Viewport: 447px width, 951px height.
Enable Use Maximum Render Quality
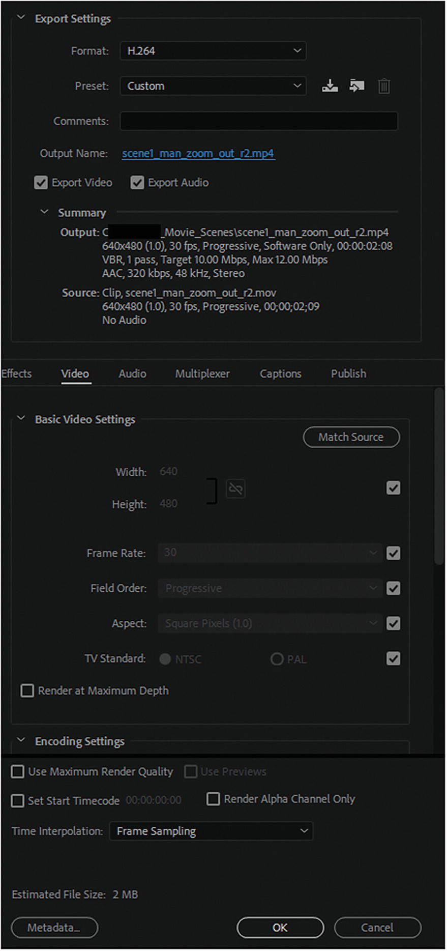(x=18, y=772)
